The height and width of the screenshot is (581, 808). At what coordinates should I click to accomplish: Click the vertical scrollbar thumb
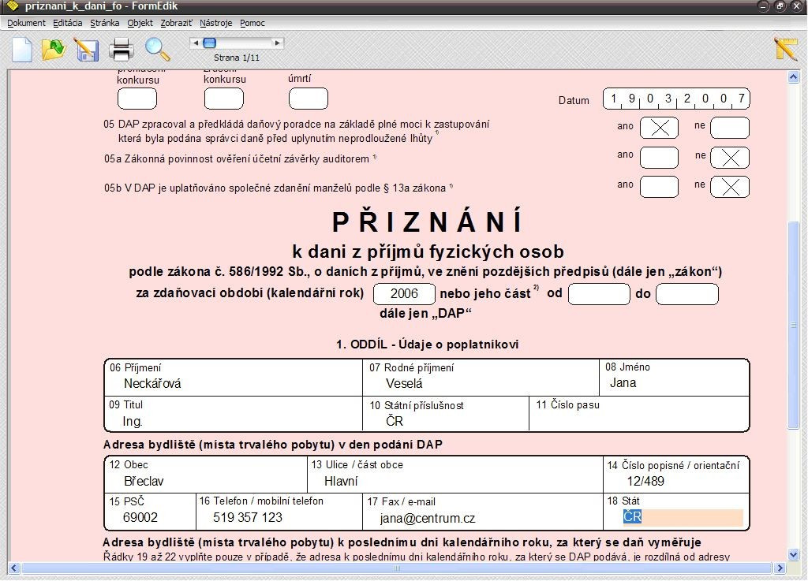pos(794,326)
